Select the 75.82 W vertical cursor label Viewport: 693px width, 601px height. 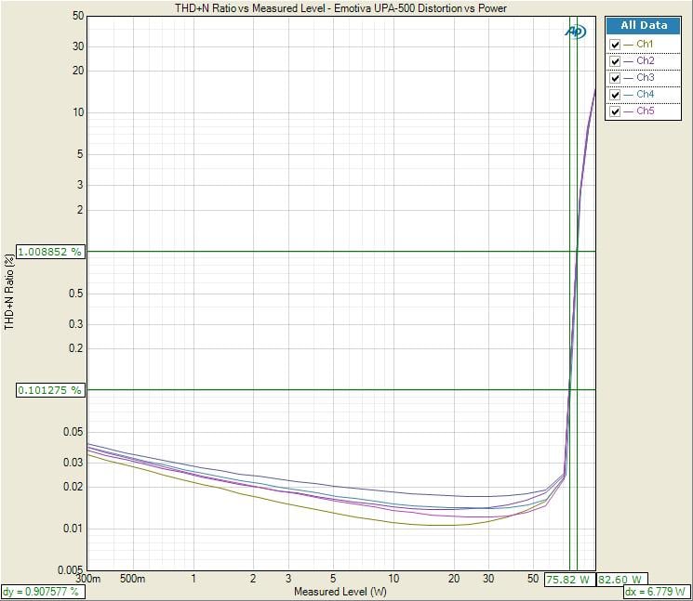[x=567, y=579]
